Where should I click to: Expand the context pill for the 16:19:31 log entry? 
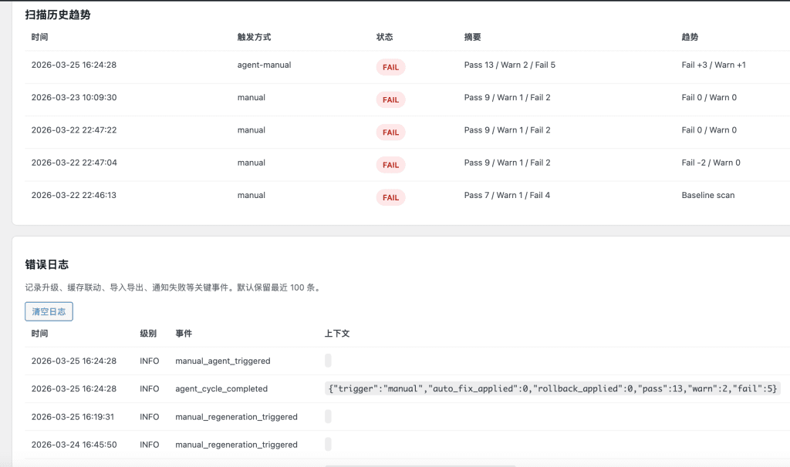(x=327, y=416)
